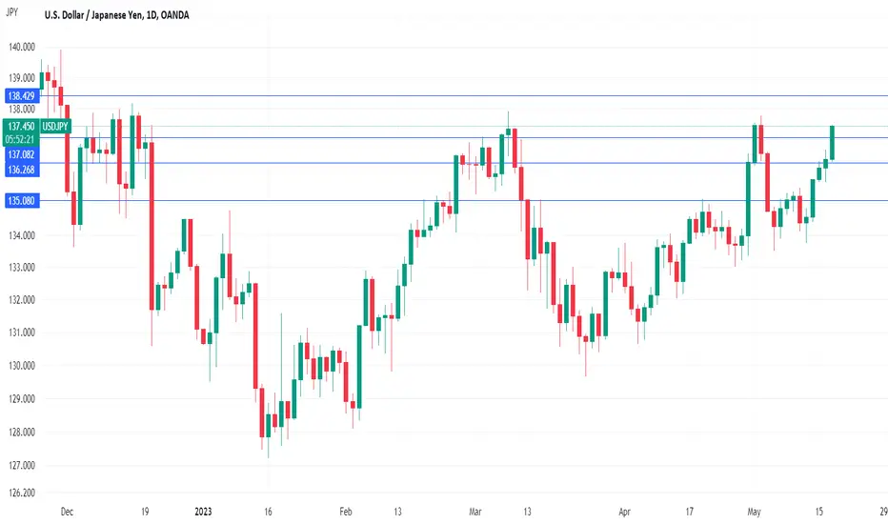This screenshot has width=888, height=524.
Task: Click the Dec label on time axis
Action: click(67, 512)
